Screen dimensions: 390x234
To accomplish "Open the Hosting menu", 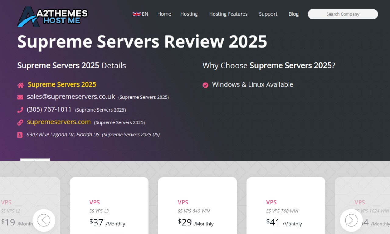I will (189, 14).
